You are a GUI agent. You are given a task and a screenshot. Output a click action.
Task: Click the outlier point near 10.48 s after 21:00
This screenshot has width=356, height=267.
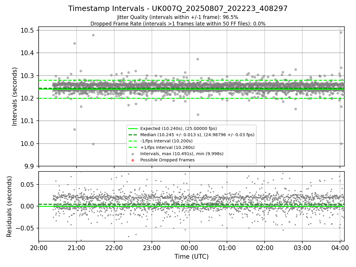(93, 35)
